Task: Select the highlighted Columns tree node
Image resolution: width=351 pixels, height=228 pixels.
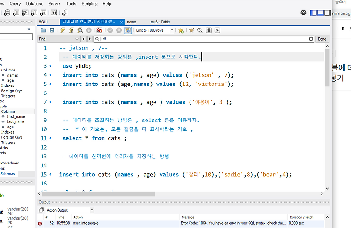Action: (8, 111)
